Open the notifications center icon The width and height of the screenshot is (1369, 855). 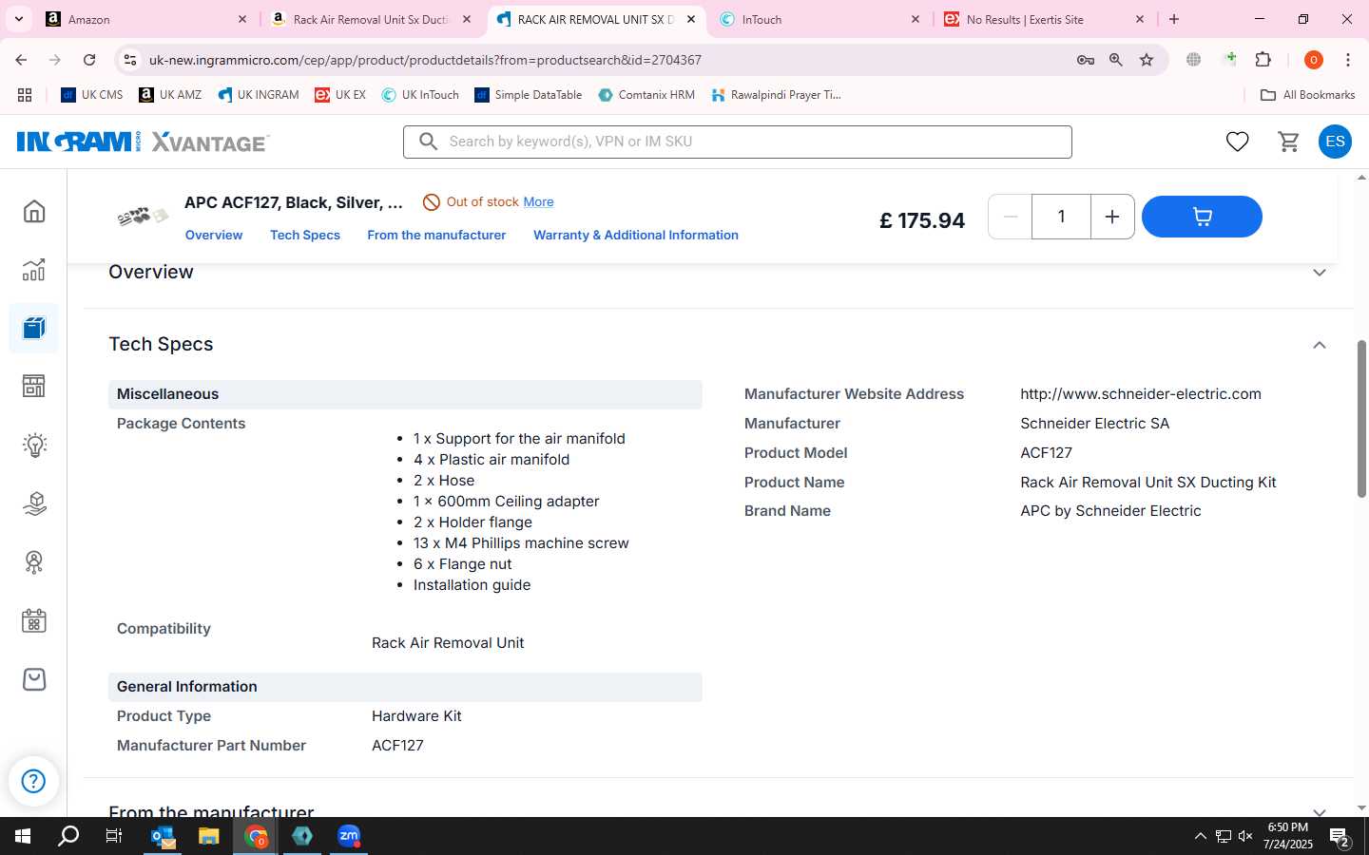(1340, 837)
